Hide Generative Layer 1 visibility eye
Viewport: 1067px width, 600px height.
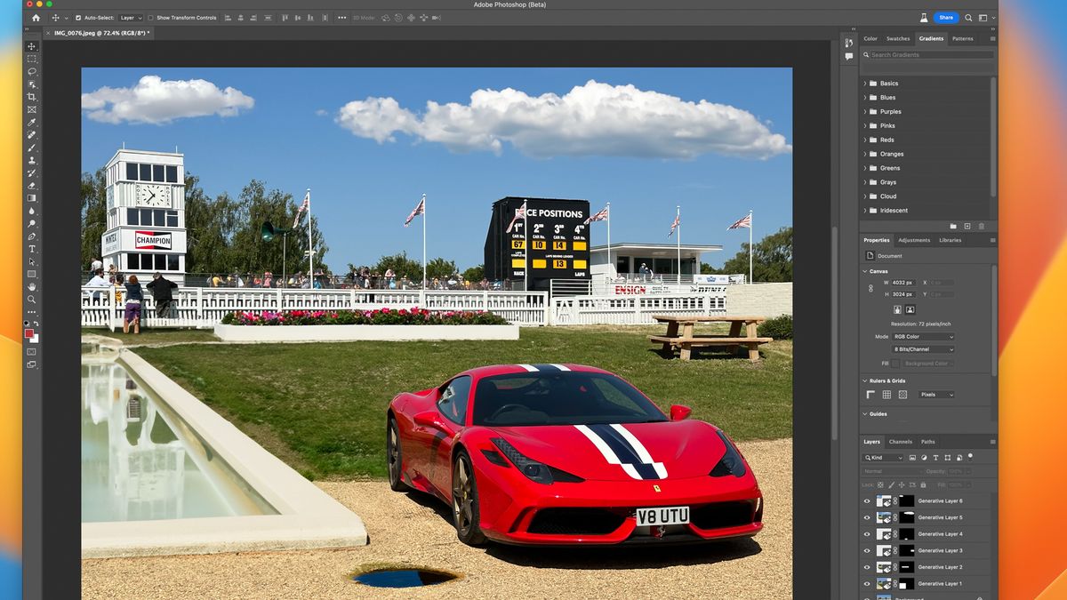pos(867,583)
